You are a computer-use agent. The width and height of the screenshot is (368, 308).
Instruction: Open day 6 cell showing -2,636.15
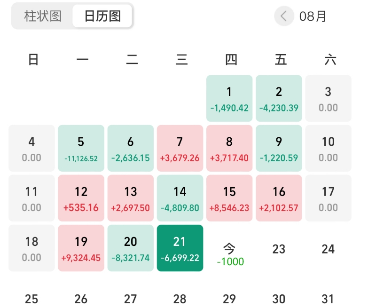[x=131, y=148]
